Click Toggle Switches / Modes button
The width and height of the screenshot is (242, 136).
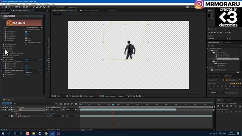54,130
